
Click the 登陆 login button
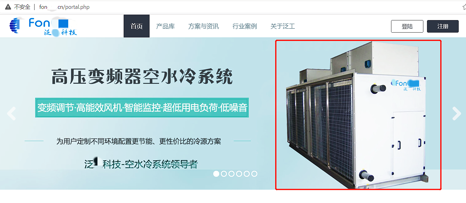pyautogui.click(x=407, y=26)
